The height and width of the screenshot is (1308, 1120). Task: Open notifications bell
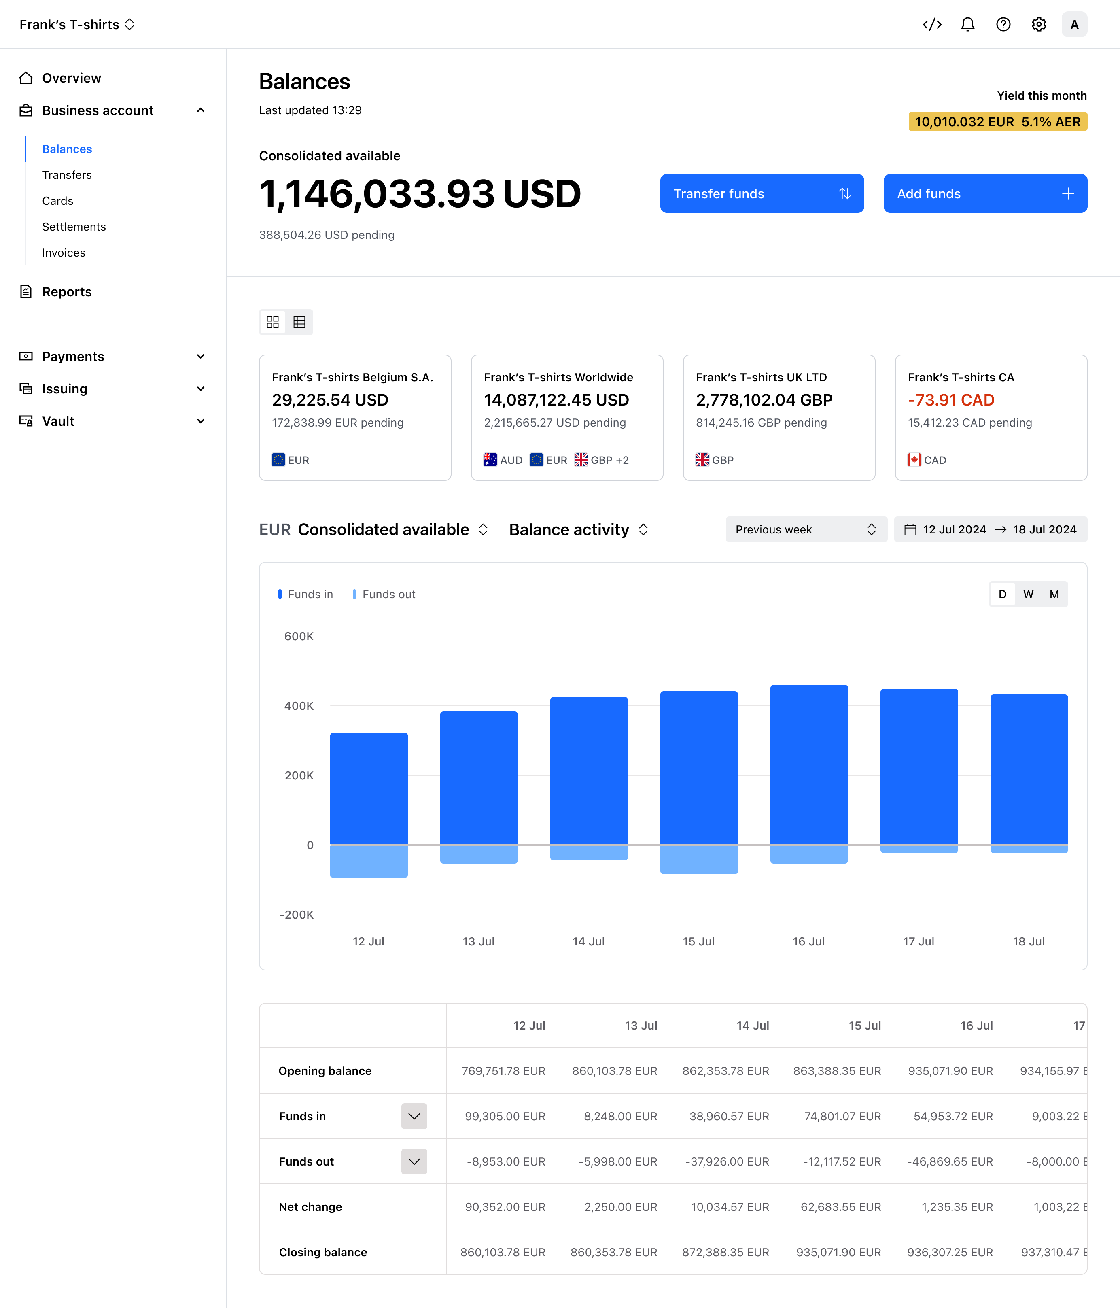[967, 25]
